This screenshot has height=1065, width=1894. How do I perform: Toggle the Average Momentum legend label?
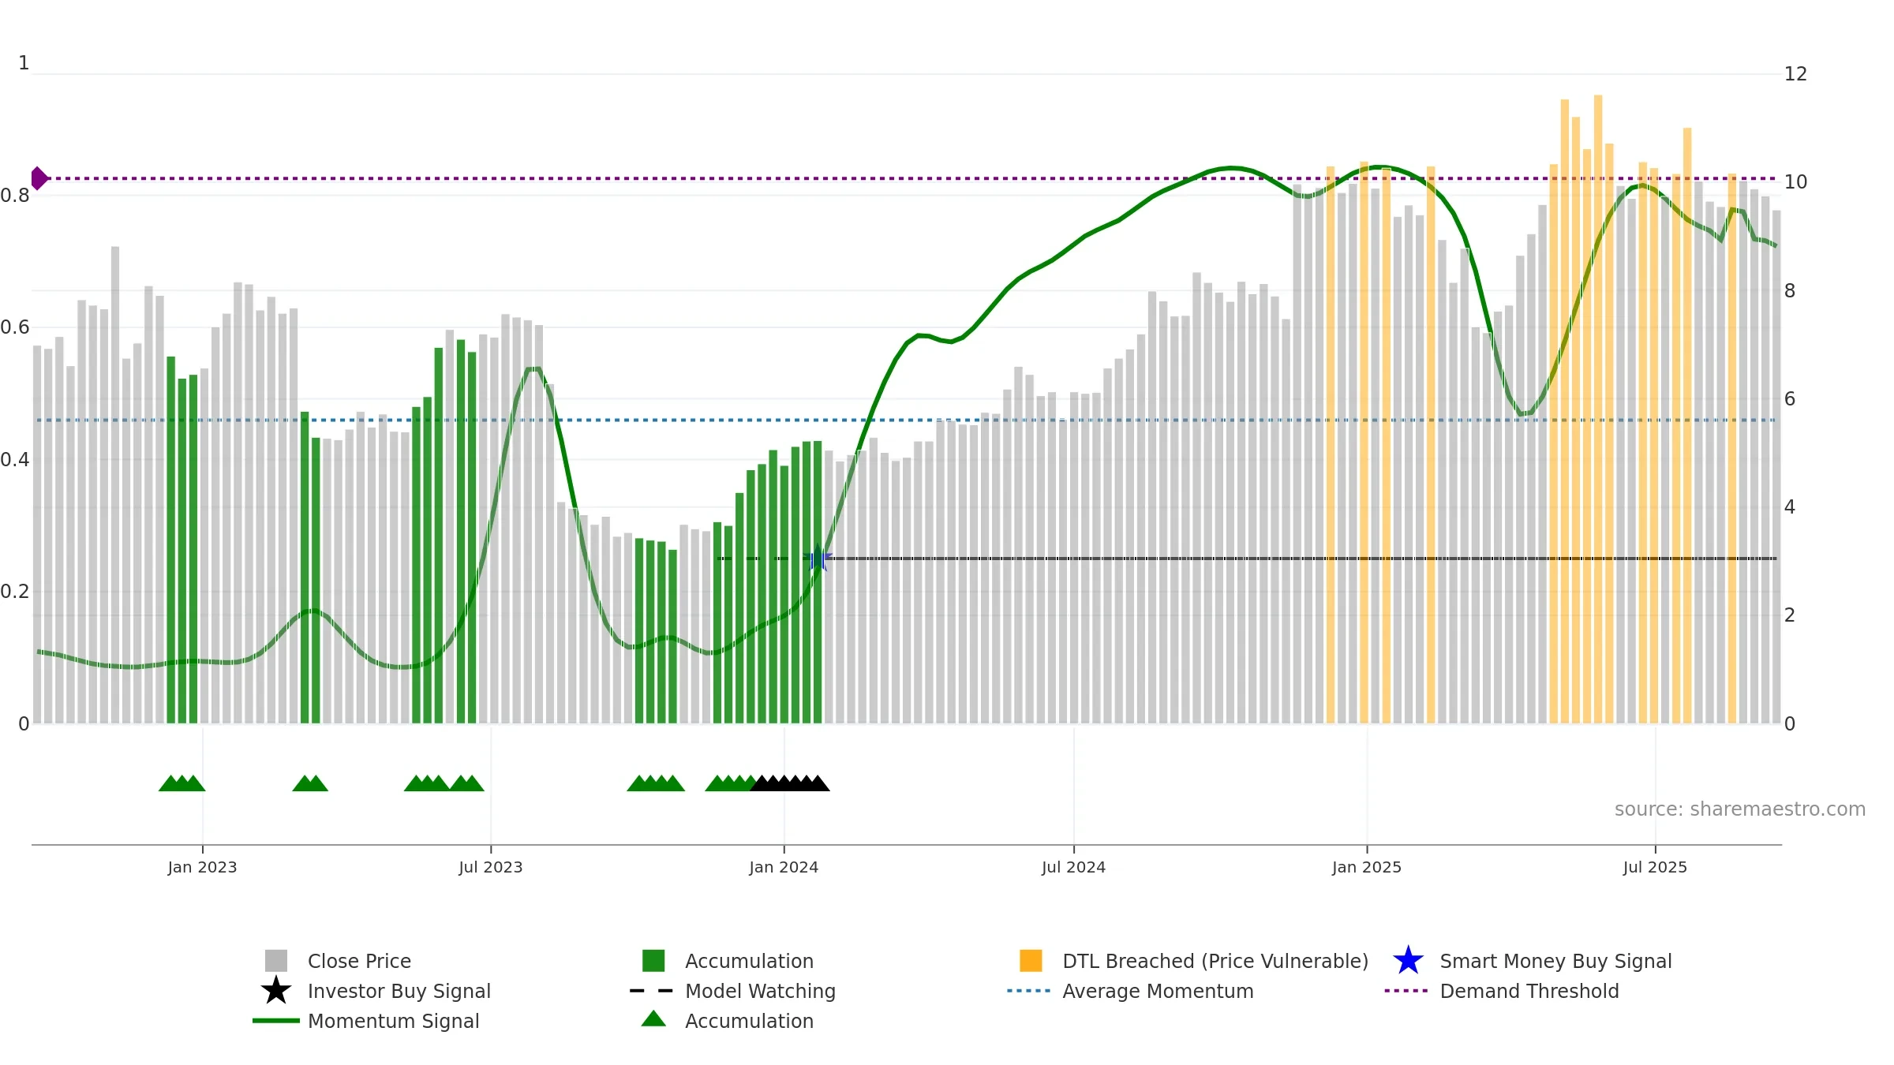(1158, 991)
